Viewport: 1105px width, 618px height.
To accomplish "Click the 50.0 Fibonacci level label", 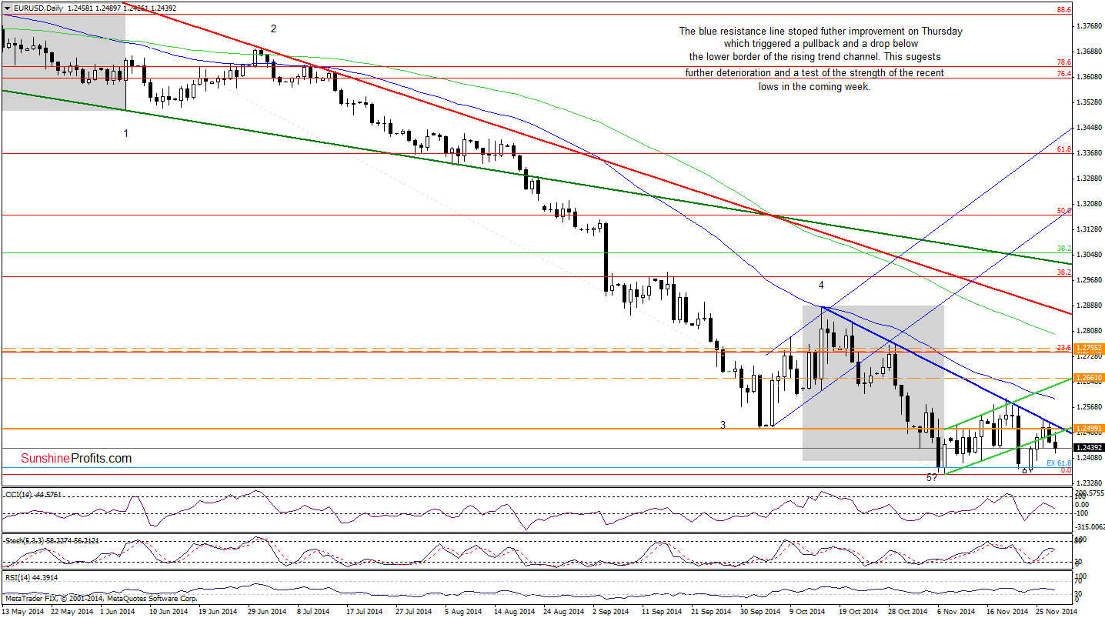I will (1064, 210).
